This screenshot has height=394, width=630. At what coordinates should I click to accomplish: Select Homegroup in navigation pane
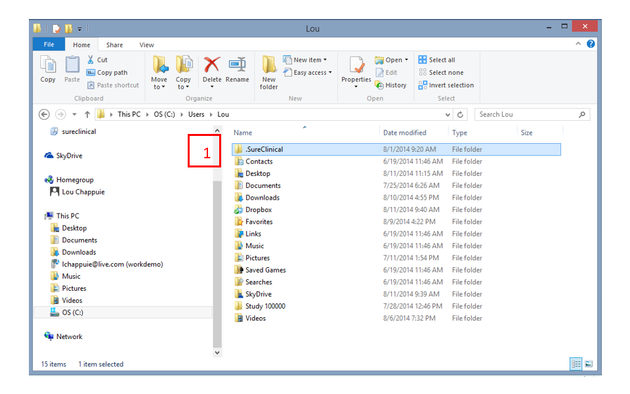(75, 180)
